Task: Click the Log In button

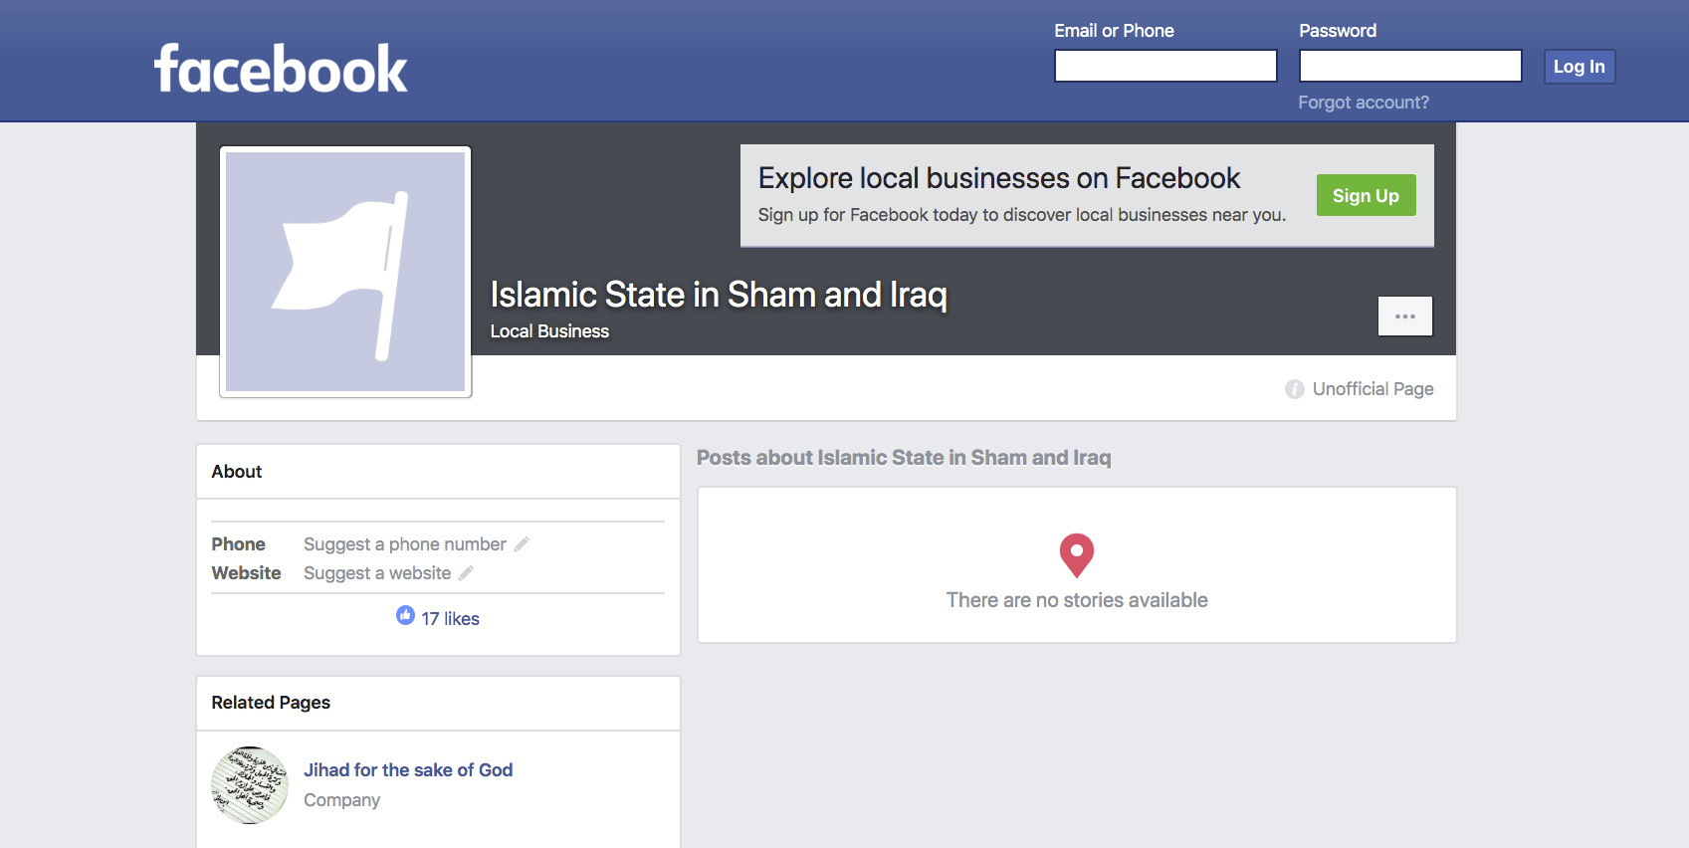Action: [1580, 67]
